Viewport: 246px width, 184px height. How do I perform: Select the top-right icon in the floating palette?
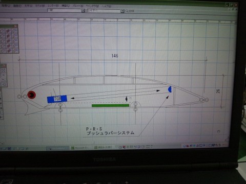click(15, 31)
